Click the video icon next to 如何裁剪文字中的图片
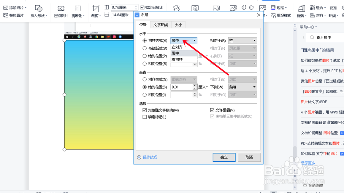344x193 pixels. pos(342,154)
